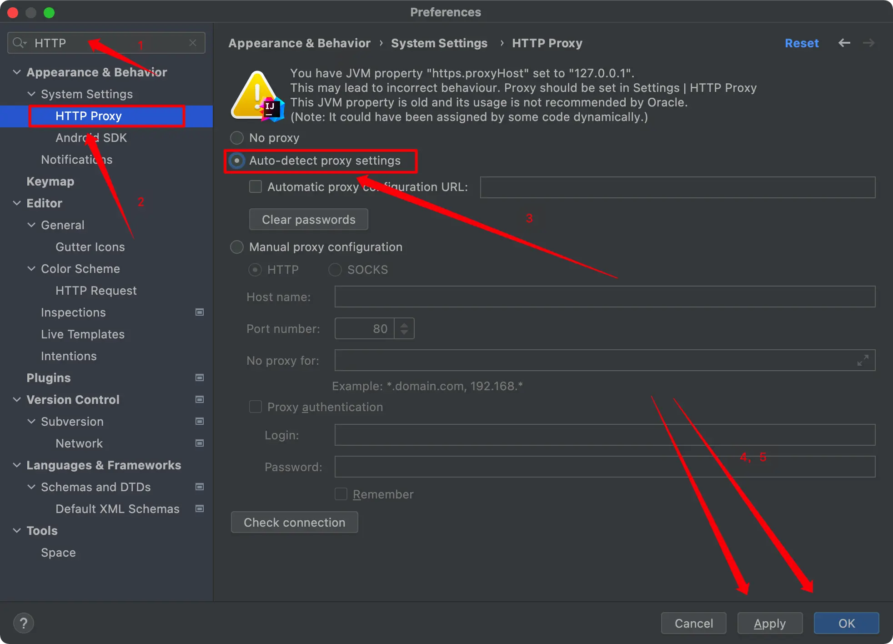Click the JVM warning triangle icon

pos(257,96)
